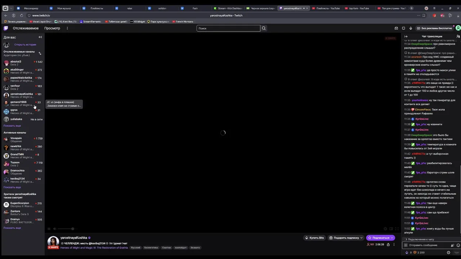Open the Отслеживаемое navigation item
The image size is (461, 259).
coord(26,28)
